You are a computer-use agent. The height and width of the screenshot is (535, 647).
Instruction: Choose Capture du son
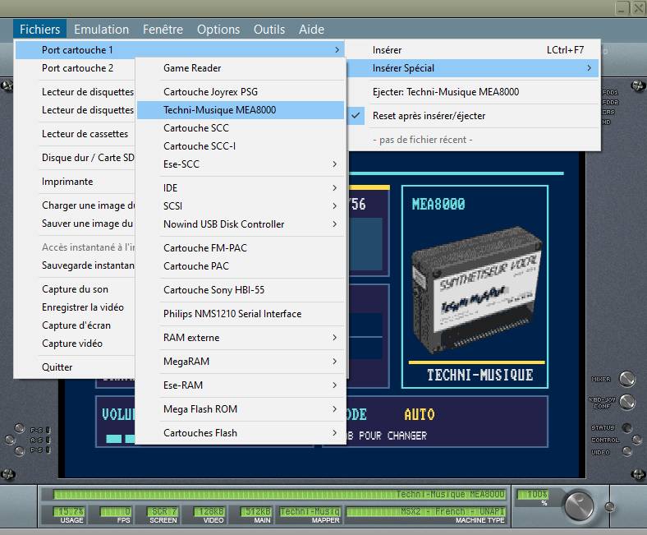[75, 289]
